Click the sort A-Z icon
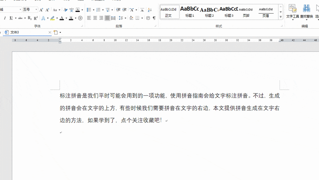 [x=150, y=10]
